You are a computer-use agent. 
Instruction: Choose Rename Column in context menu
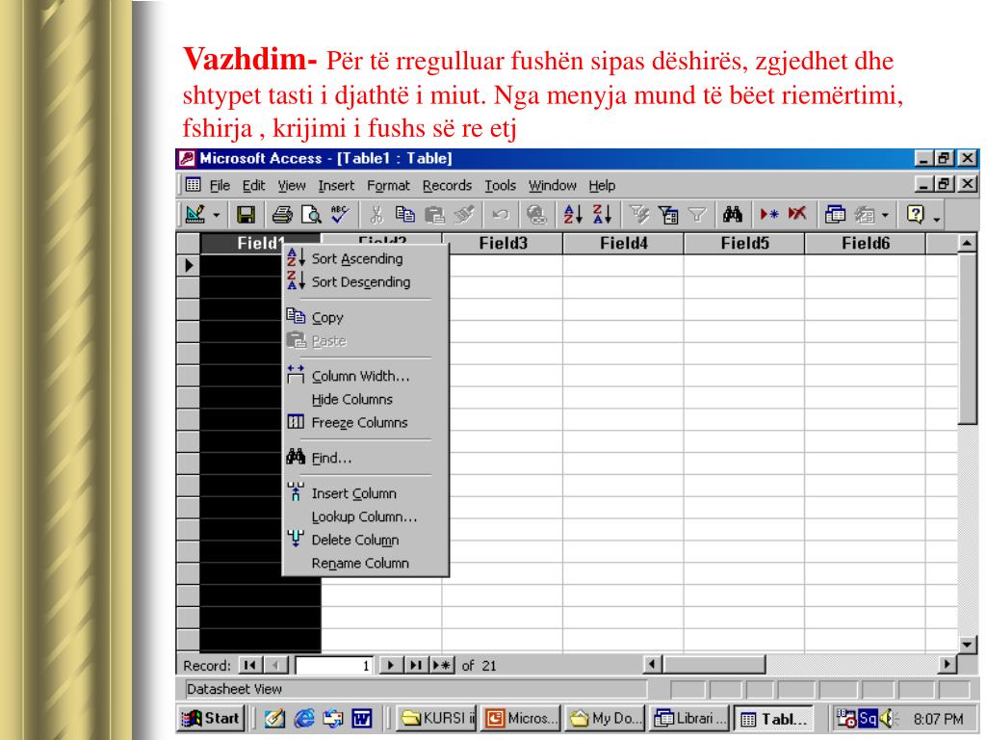(365, 563)
